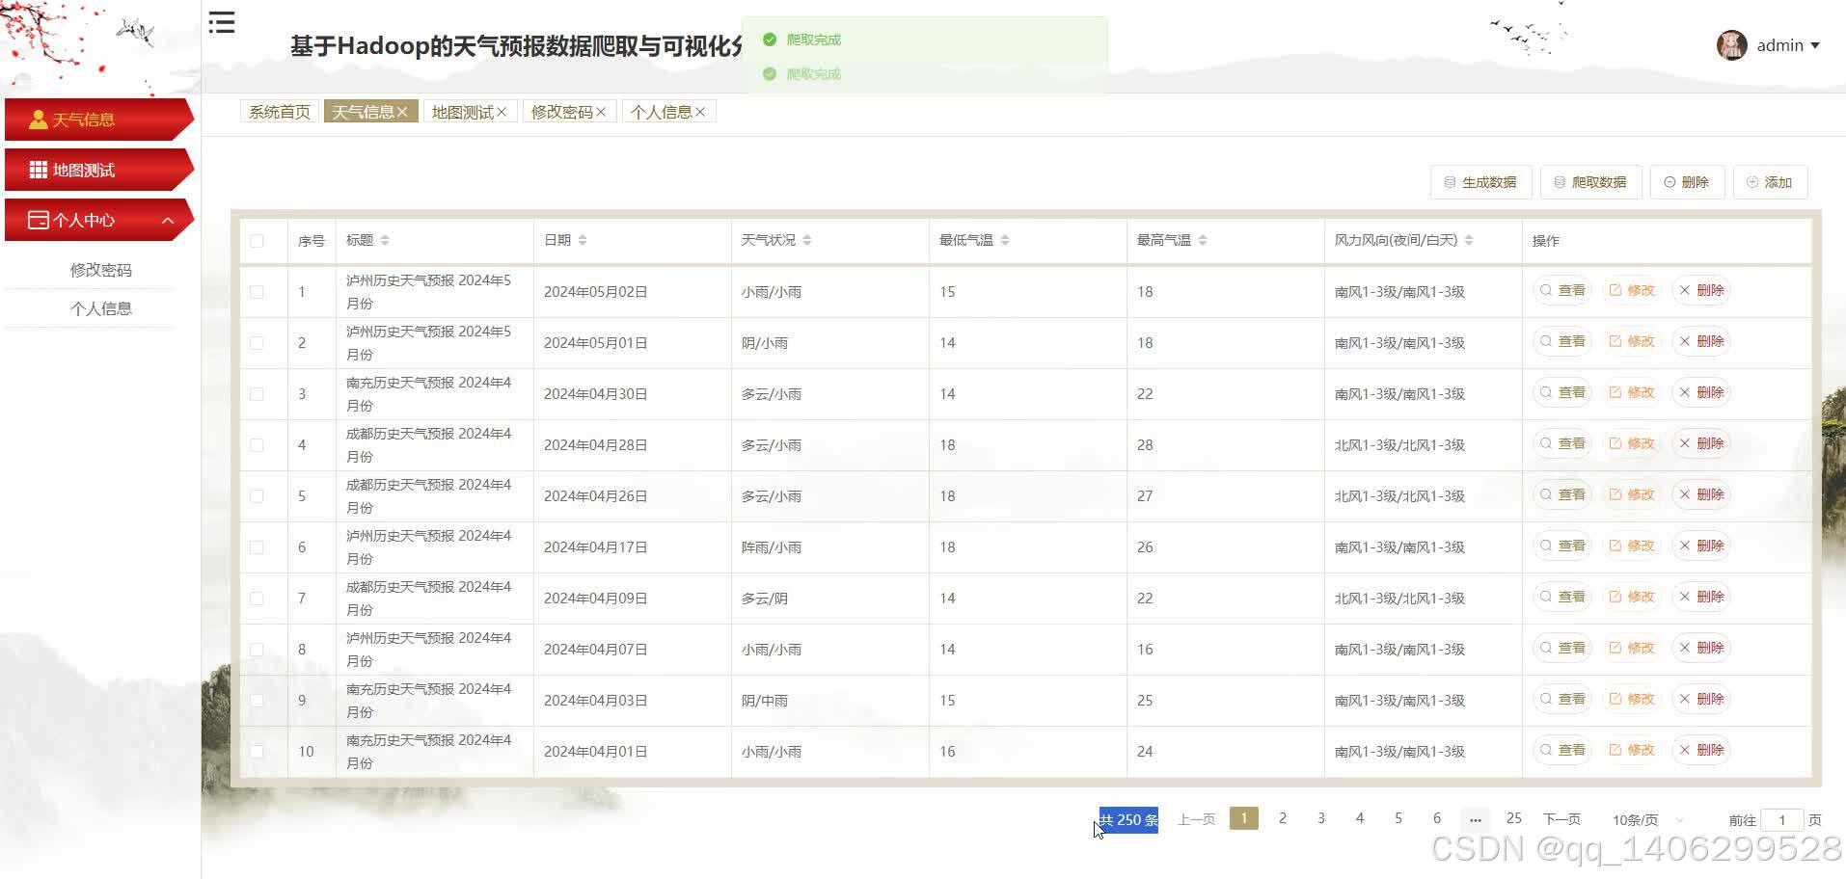Viewport: 1846px width, 879px height.
Task: Select the checkbox for row 6
Action: [x=257, y=547]
